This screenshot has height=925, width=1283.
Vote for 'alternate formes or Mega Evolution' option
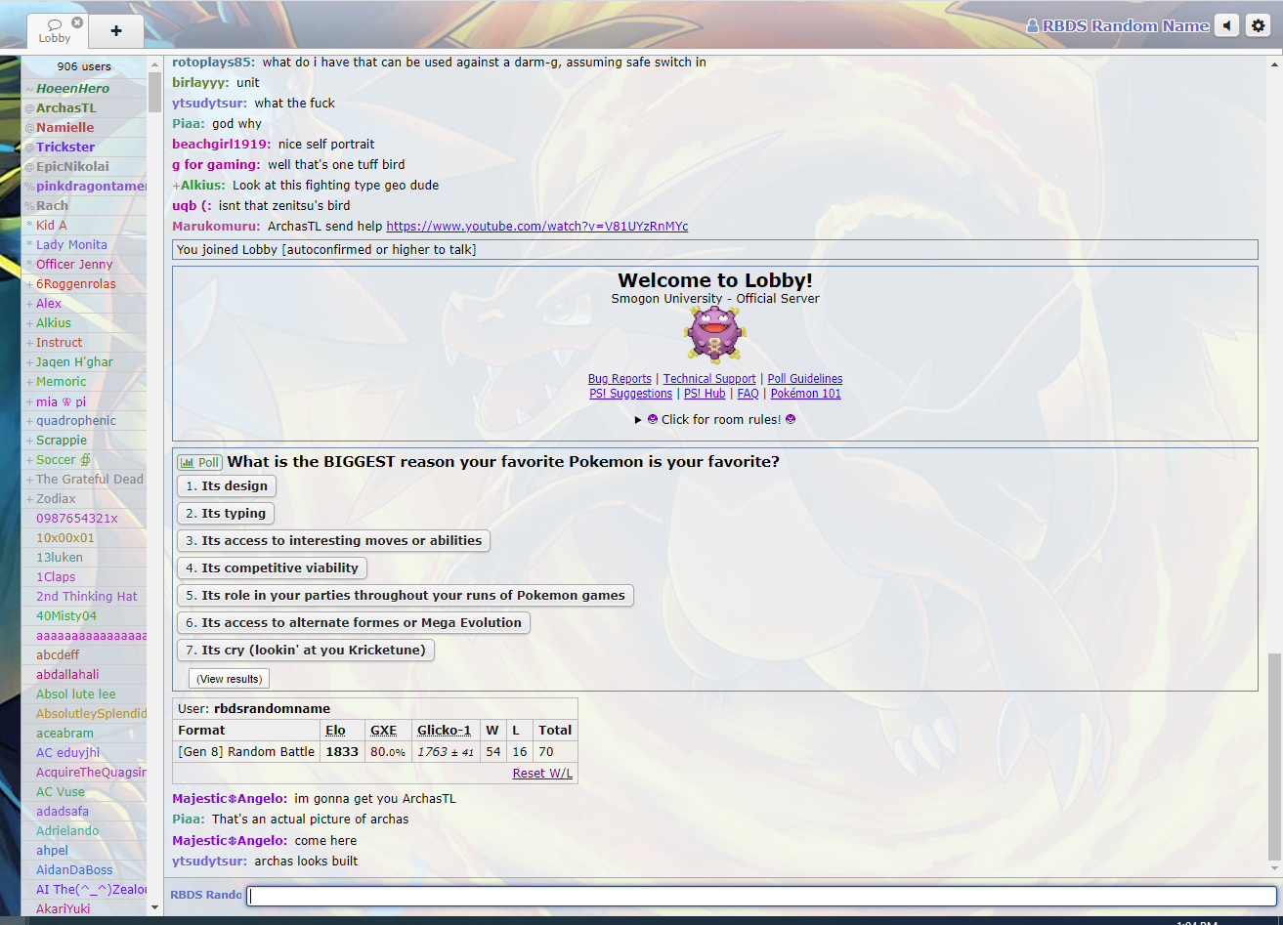354,622
